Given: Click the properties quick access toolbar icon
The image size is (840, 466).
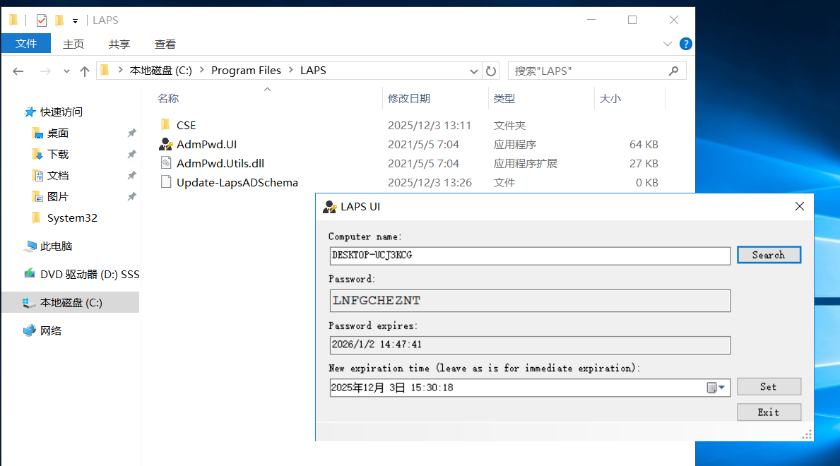Looking at the screenshot, I should pos(41,20).
